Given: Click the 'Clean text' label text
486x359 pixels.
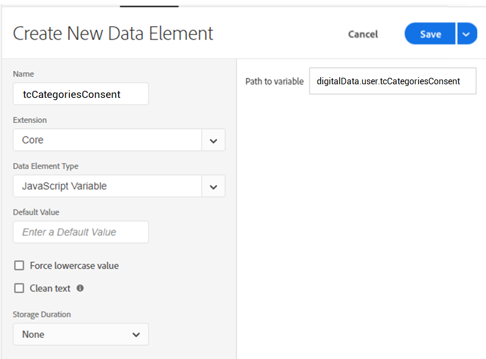Looking at the screenshot, I should [50, 289].
